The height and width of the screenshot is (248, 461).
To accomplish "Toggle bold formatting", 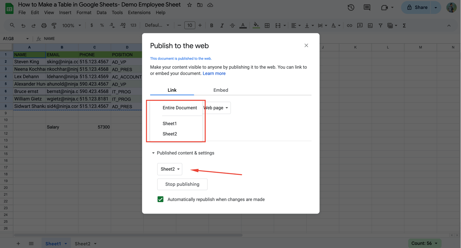I will [212, 26].
